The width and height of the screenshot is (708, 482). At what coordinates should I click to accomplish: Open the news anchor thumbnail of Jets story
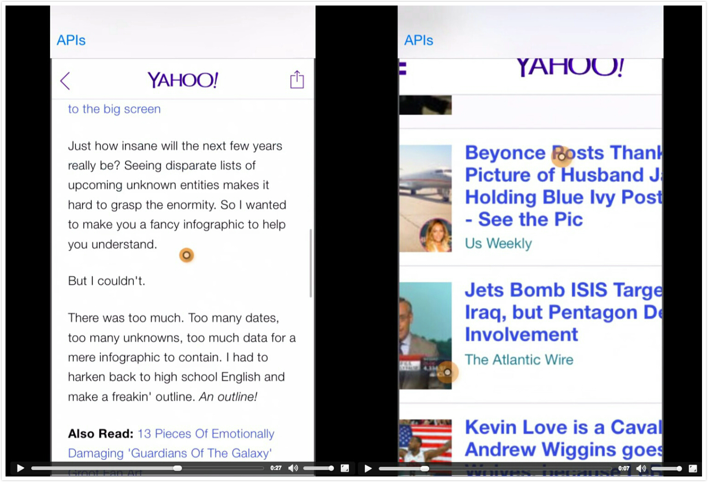(426, 336)
